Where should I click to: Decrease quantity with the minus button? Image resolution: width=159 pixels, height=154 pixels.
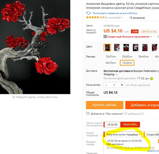point(106,85)
